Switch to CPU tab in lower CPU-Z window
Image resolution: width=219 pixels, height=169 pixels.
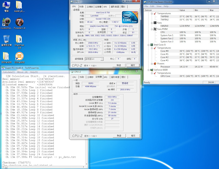point(74,77)
